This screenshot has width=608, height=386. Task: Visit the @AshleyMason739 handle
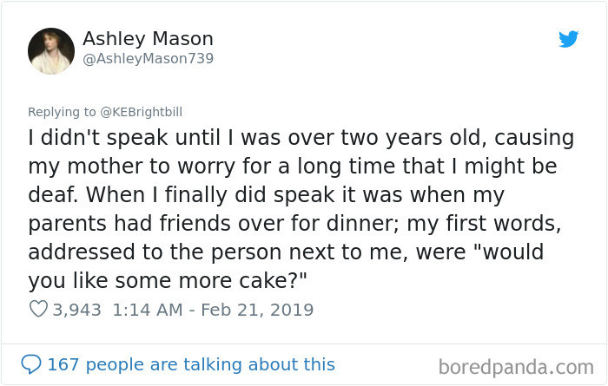coord(148,58)
